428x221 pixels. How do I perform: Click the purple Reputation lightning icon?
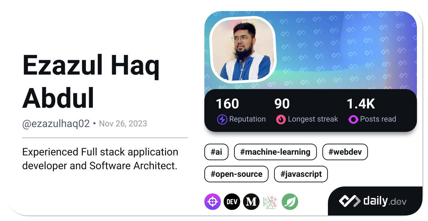222,119
